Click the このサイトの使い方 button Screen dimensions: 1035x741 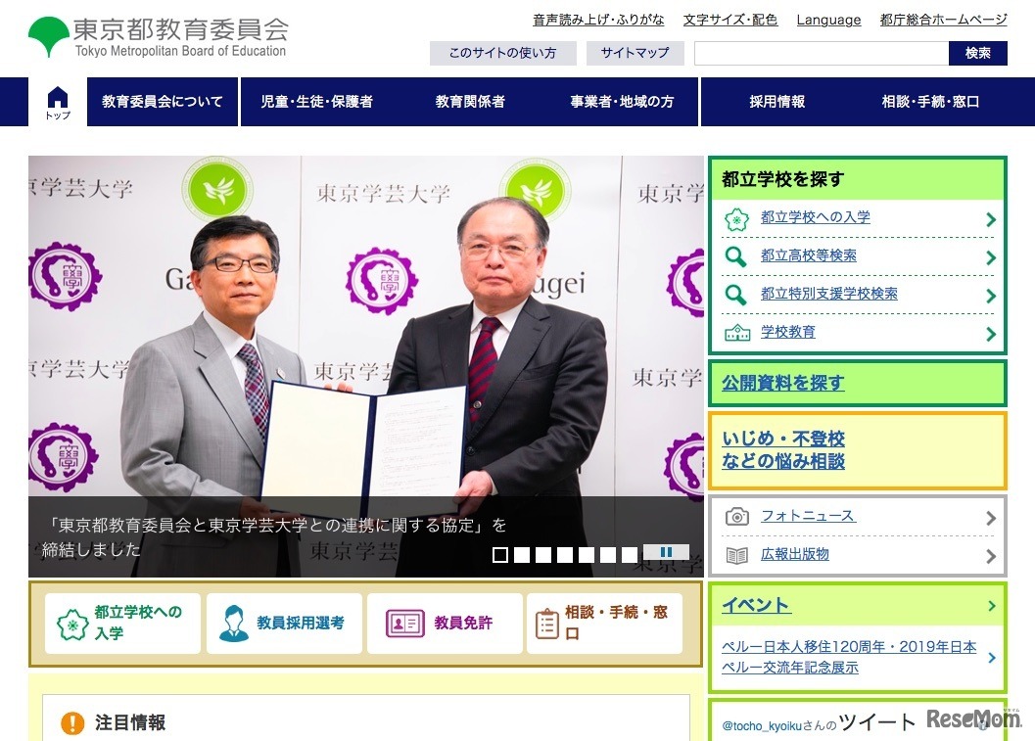point(503,54)
